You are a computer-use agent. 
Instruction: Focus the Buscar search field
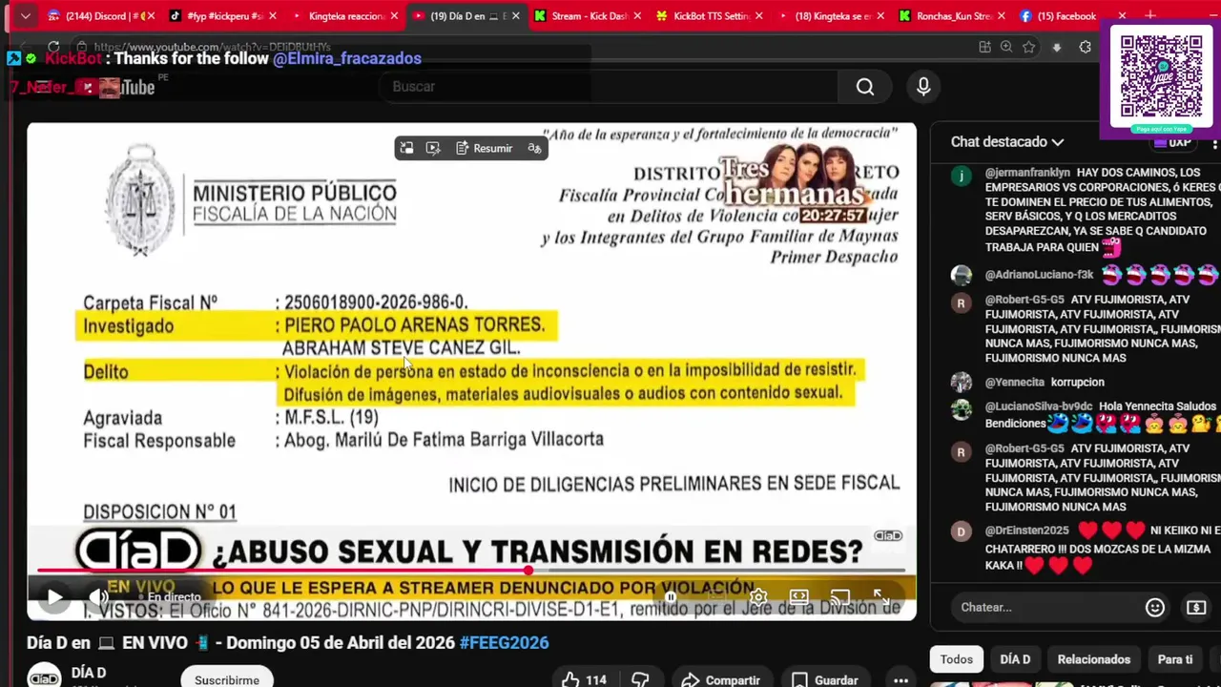click(610, 87)
